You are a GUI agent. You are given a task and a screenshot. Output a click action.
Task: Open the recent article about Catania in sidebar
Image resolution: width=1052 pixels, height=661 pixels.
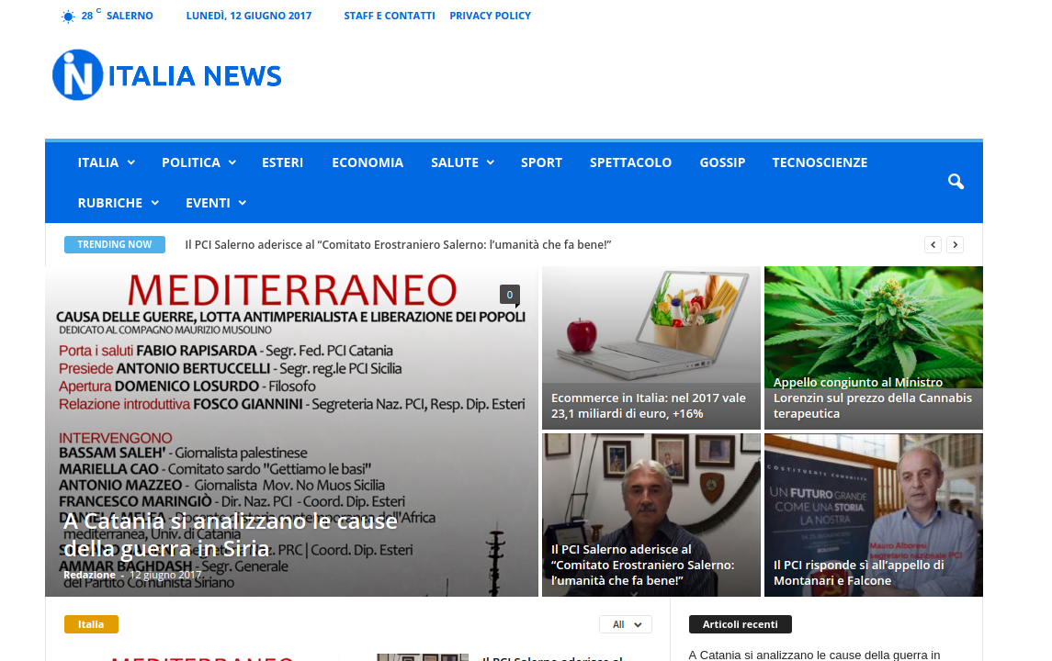pyautogui.click(x=814, y=655)
